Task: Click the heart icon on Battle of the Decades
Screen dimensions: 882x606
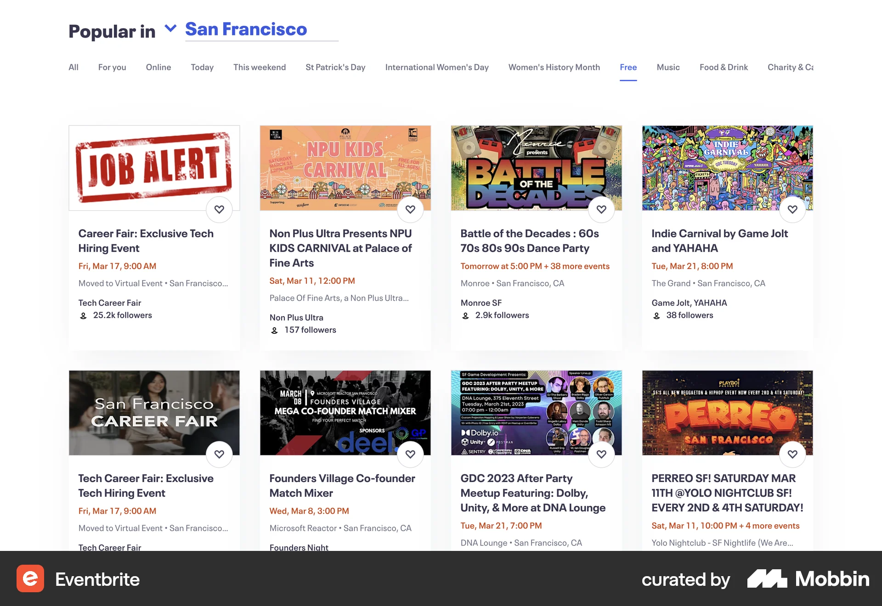Action: (601, 209)
